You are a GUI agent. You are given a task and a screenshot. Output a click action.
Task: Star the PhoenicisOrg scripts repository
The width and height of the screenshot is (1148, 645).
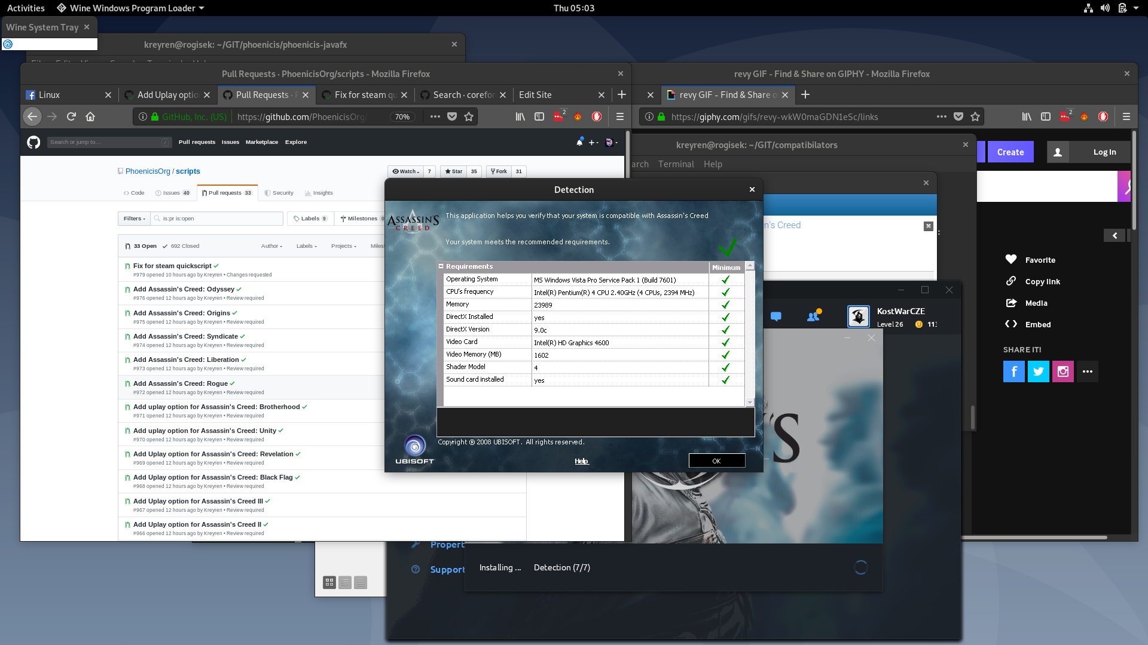pyautogui.click(x=453, y=171)
